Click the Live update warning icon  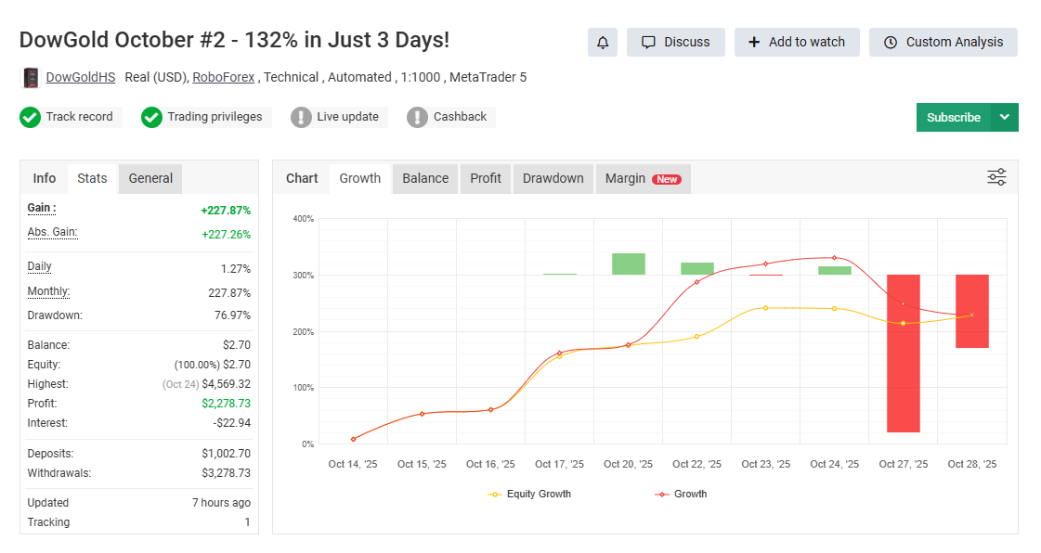pos(301,117)
